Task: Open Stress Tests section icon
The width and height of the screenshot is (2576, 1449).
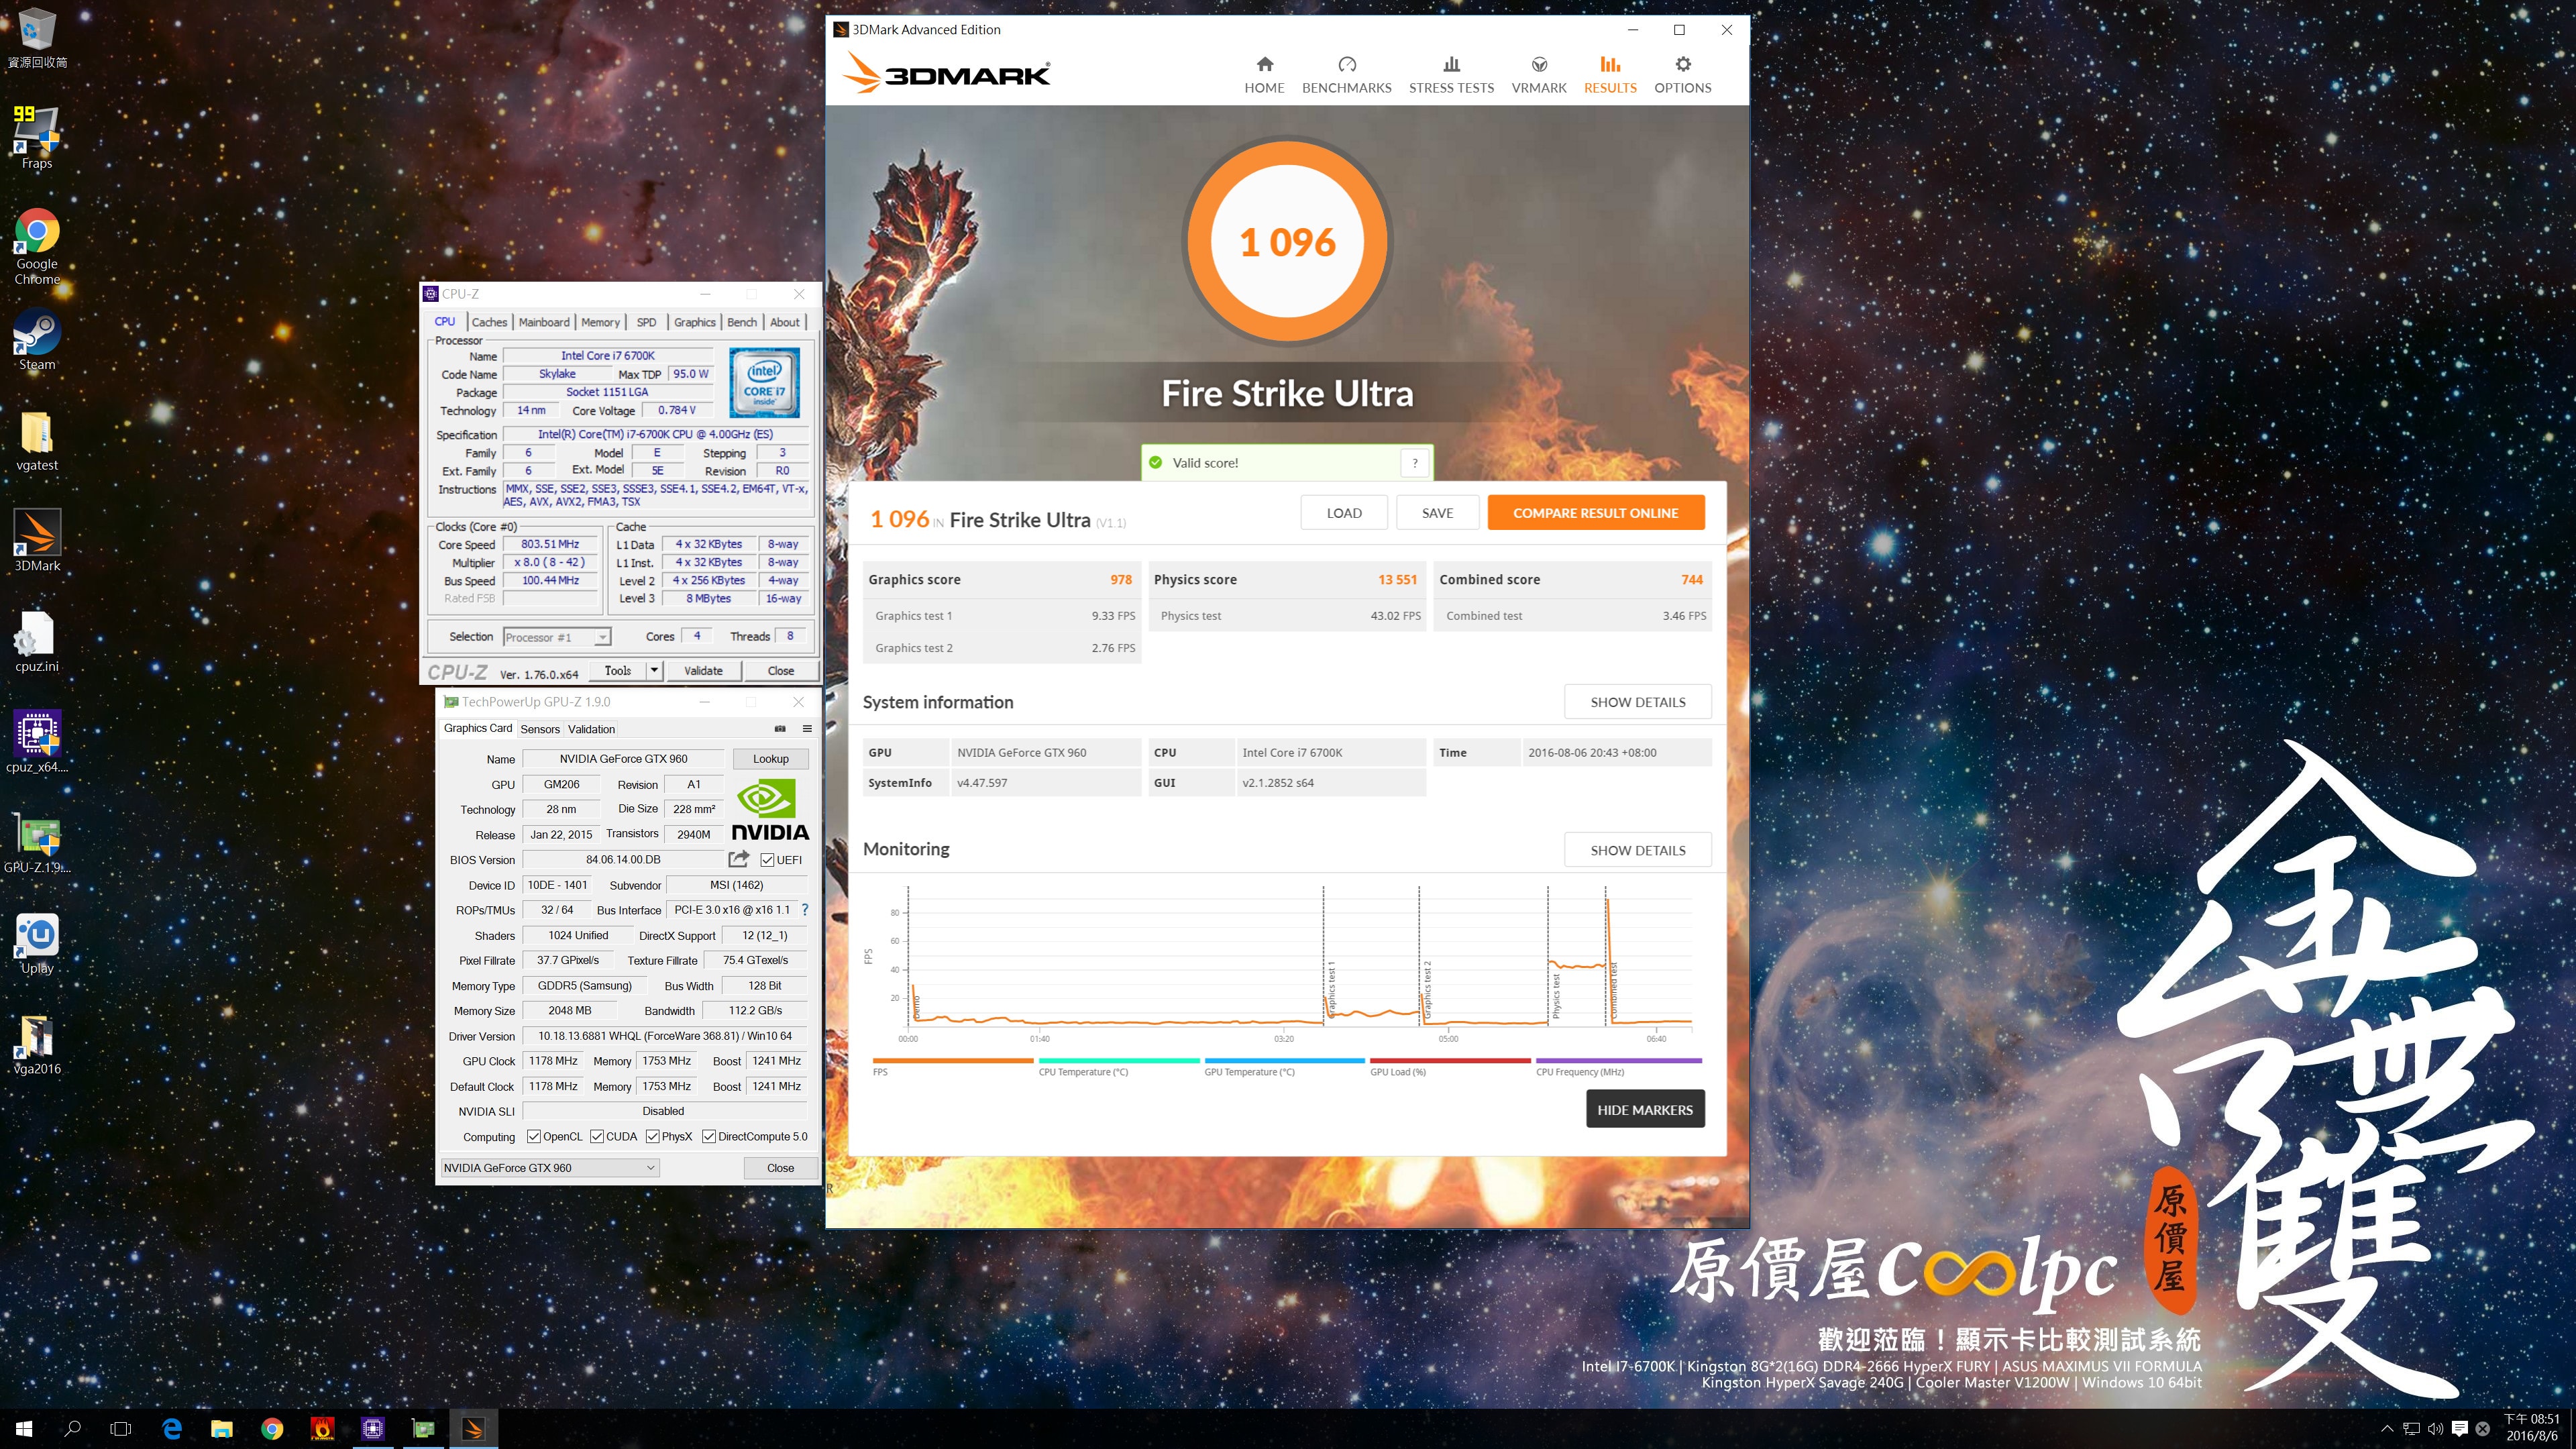Action: 1451,65
